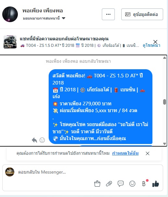Close the ad reply notice banner
Image resolution: width=168 pixels, height=197 pixels.
155,42
